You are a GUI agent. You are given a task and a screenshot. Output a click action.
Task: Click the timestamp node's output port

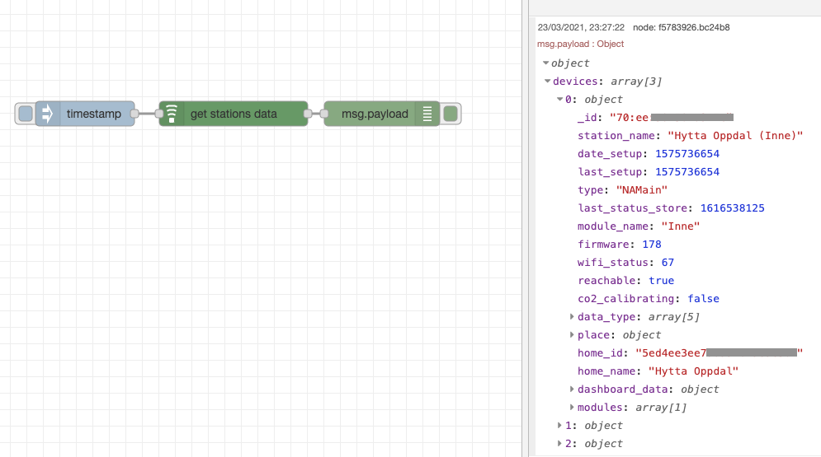pos(134,114)
